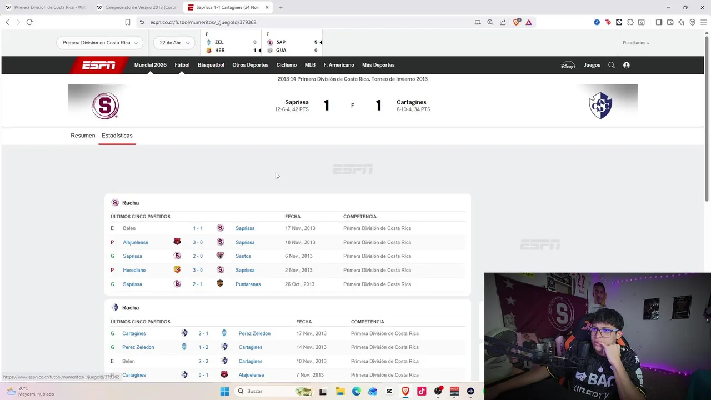Switch to the Resumen tab
The image size is (711, 400).
(83, 136)
